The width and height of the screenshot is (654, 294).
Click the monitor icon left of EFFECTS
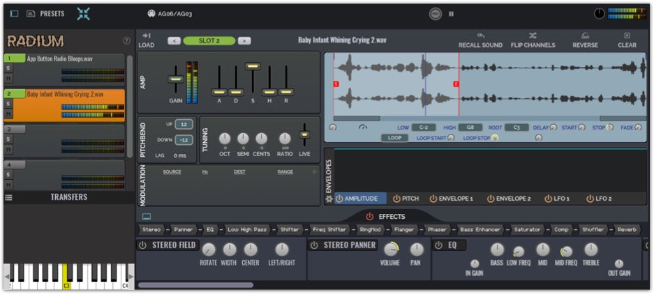147,217
